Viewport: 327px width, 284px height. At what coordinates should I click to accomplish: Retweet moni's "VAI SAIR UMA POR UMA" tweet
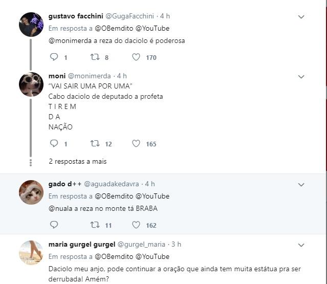[95, 144]
